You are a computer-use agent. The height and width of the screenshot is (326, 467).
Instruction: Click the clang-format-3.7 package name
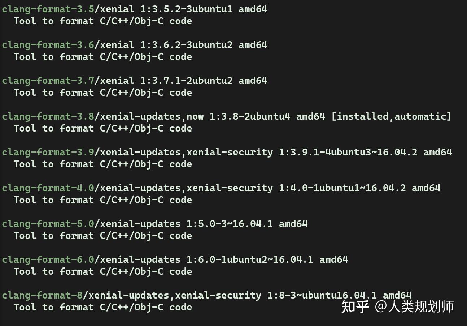click(x=48, y=81)
